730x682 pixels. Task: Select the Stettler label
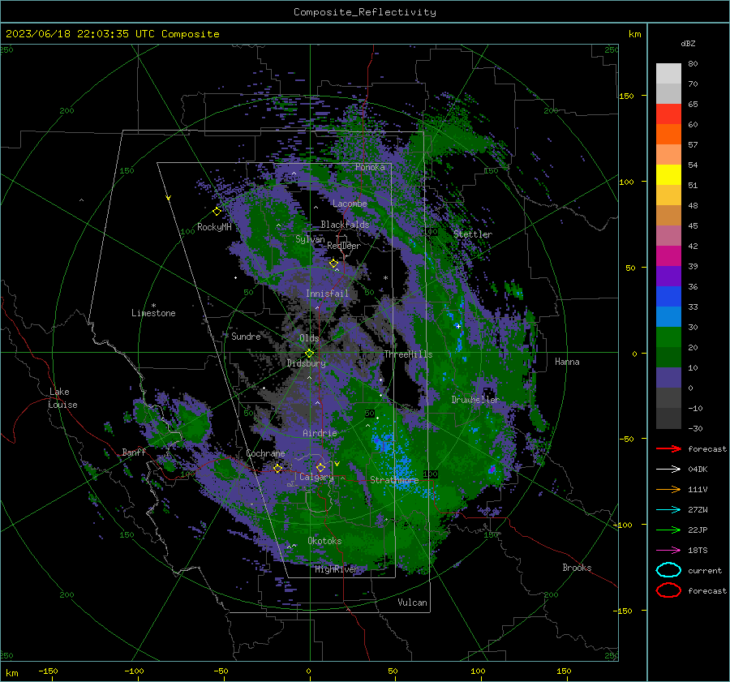(473, 234)
